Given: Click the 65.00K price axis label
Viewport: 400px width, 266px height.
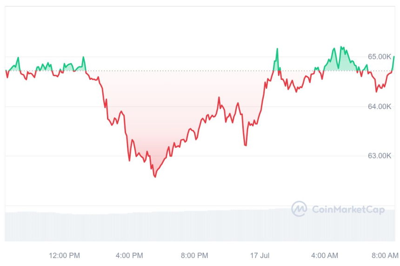Looking at the screenshot, I should pos(380,57).
